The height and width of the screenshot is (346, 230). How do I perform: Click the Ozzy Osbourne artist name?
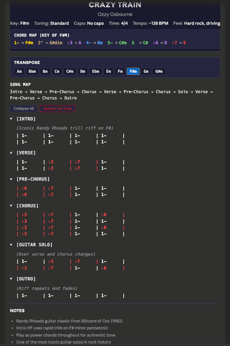tap(115, 14)
